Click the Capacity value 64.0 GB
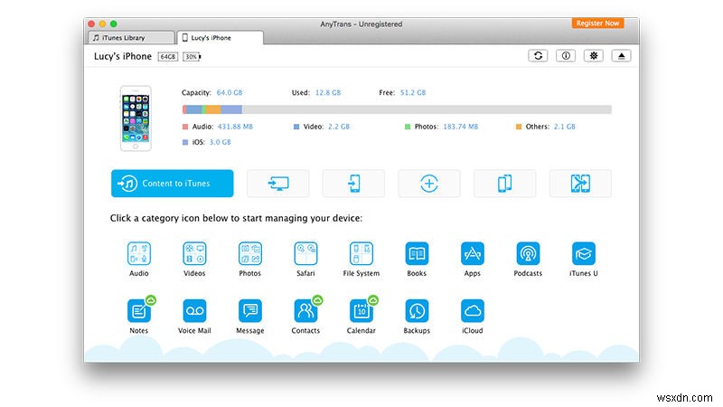The height and width of the screenshot is (407, 723). click(230, 92)
